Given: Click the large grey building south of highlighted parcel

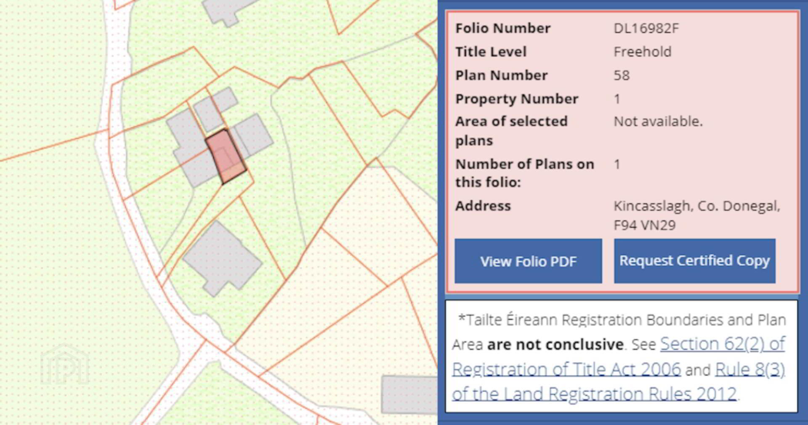Looking at the screenshot, I should pos(222,257).
